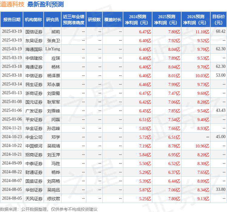The width and height of the screenshot is (227, 212).
Task: Click target price 53.00
Action: [221, 75]
